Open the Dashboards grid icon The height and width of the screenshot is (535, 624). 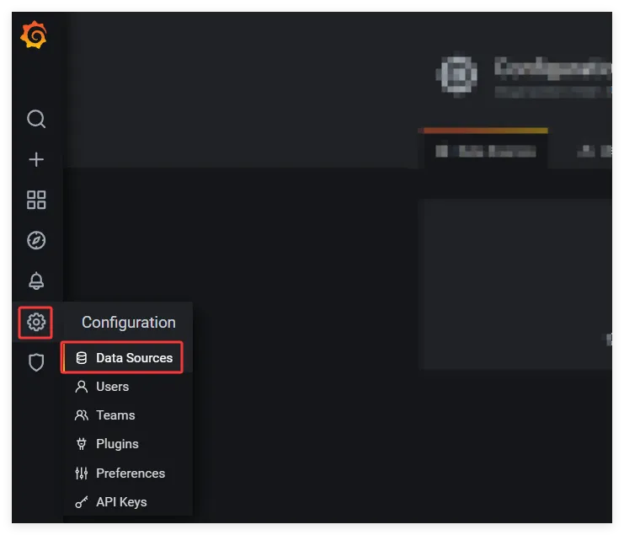(36, 200)
